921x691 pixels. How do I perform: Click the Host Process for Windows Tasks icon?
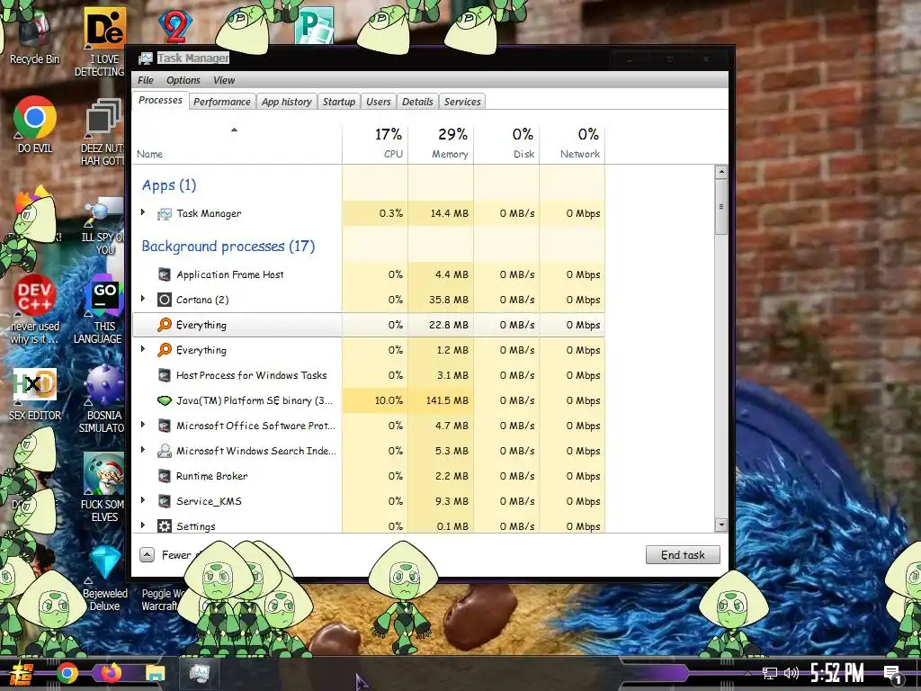(165, 375)
